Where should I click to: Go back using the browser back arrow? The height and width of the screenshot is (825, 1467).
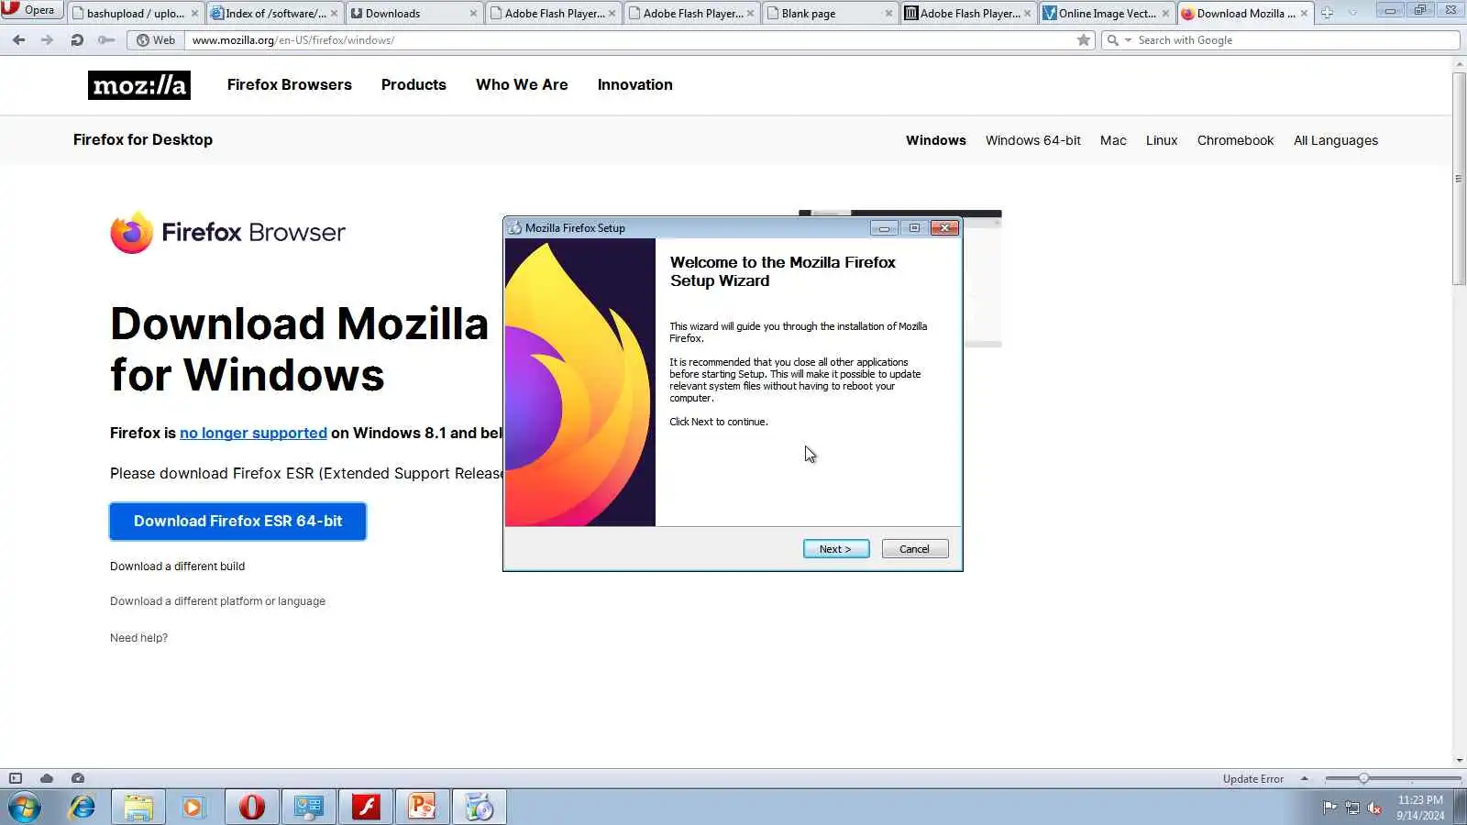pyautogui.click(x=18, y=40)
